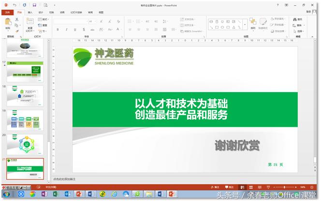Toggle Strikethrough formatting
The image size is (321, 202).
92,29
